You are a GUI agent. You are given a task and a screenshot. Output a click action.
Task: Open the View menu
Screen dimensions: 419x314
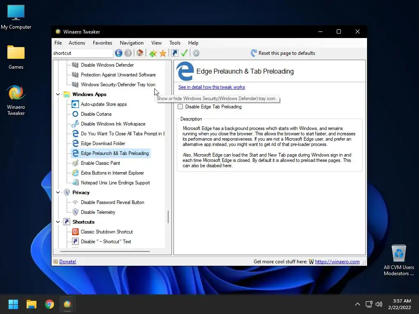pyautogui.click(x=156, y=43)
